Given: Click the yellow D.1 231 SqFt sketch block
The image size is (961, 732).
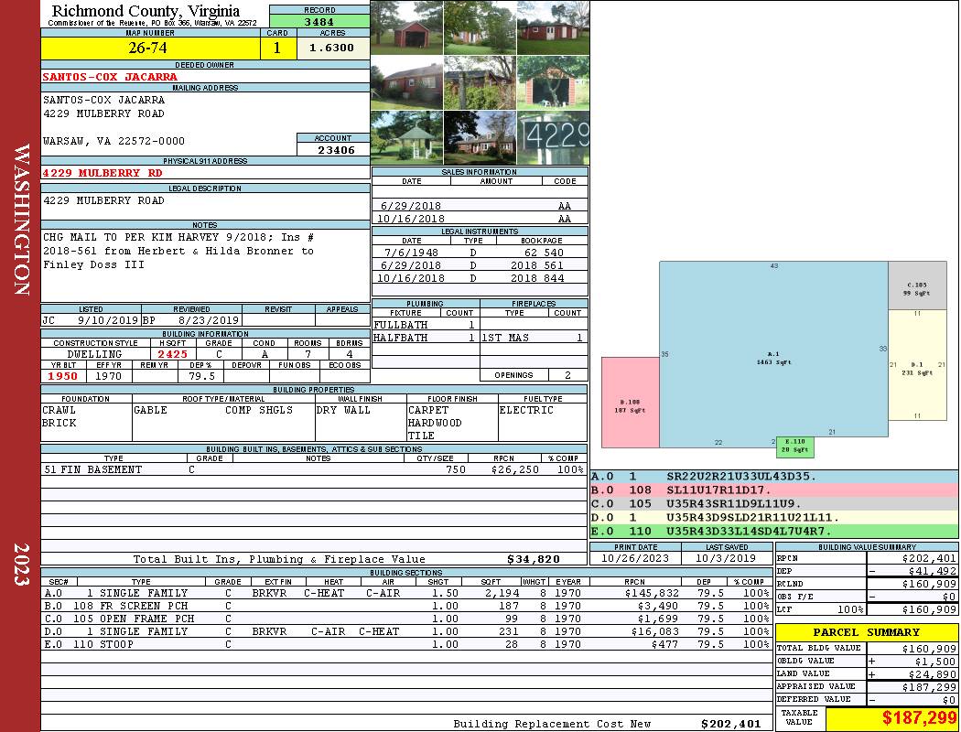Looking at the screenshot, I should tap(917, 366).
